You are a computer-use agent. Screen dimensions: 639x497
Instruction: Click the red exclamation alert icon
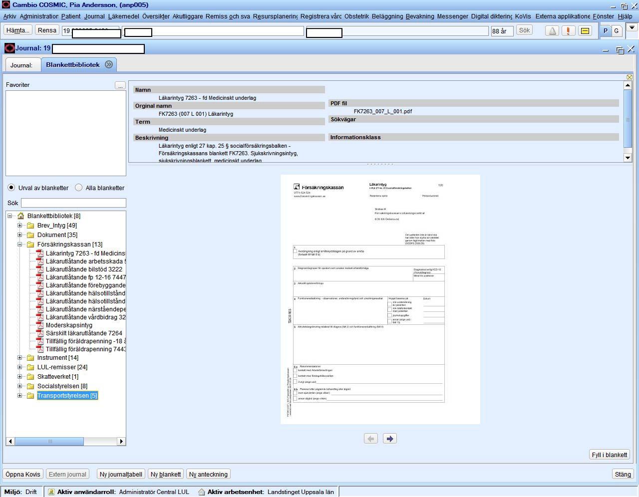pos(568,30)
